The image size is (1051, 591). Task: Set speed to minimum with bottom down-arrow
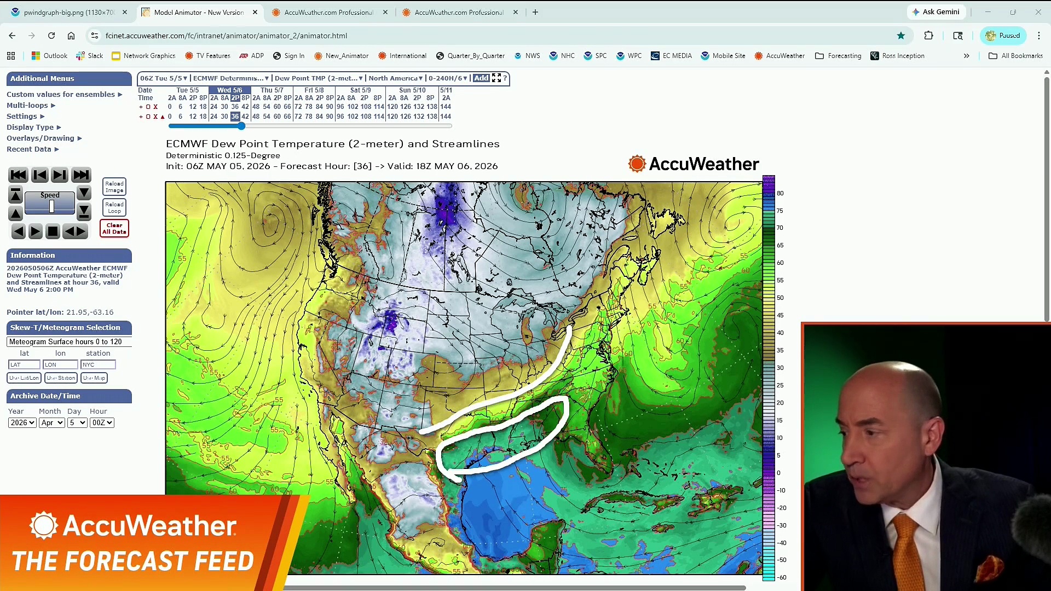point(84,211)
